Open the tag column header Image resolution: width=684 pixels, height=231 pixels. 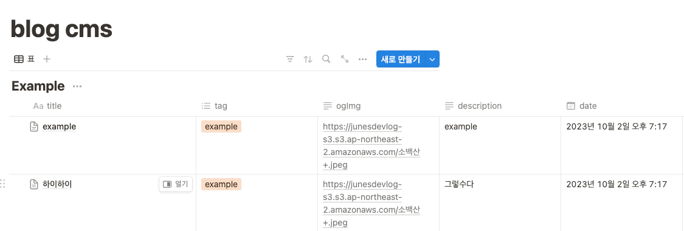click(214, 106)
